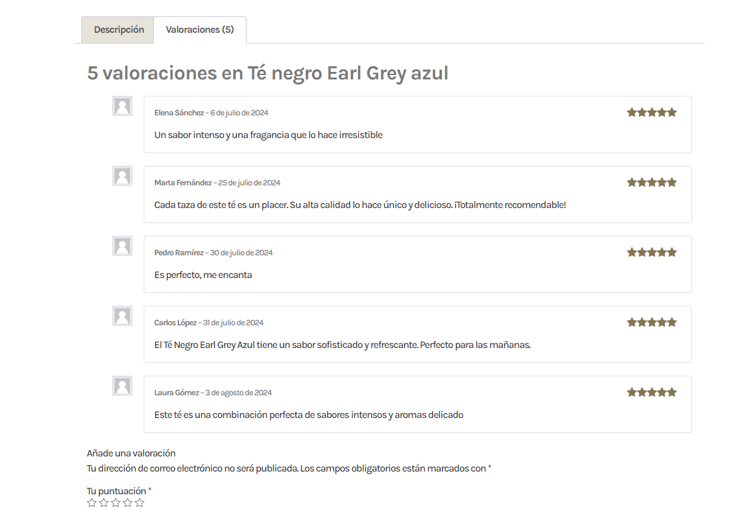Click the star rating on Carlos López's review

coord(652,323)
